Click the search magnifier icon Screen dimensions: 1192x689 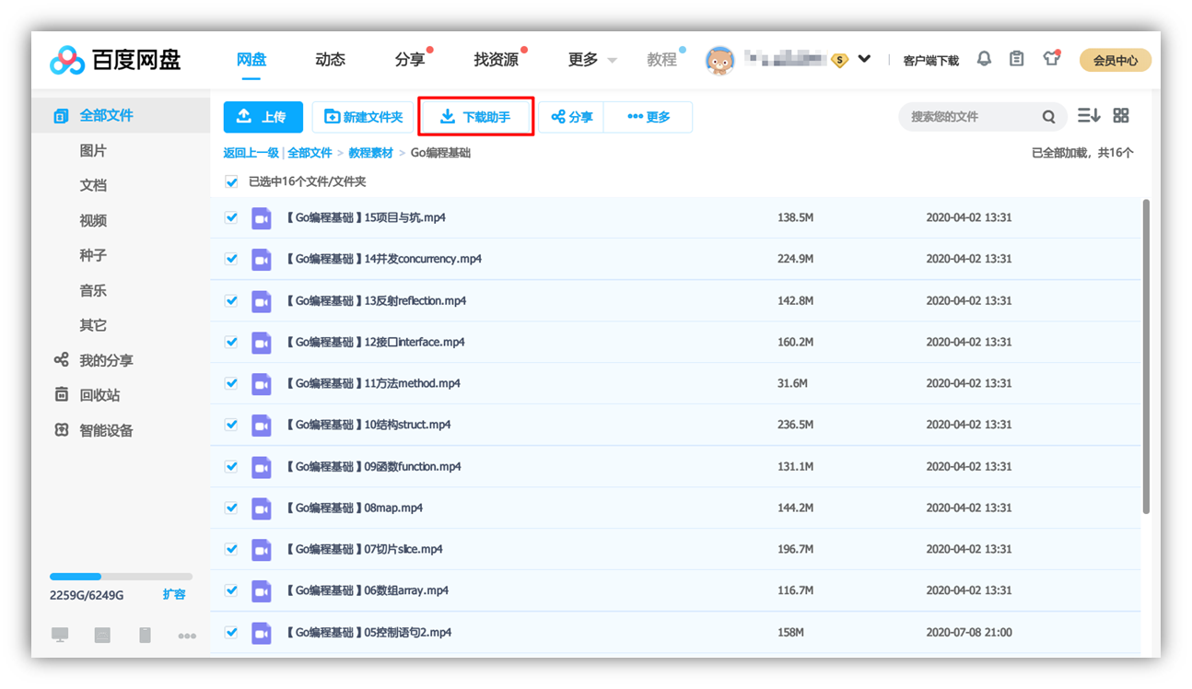[x=1048, y=117]
